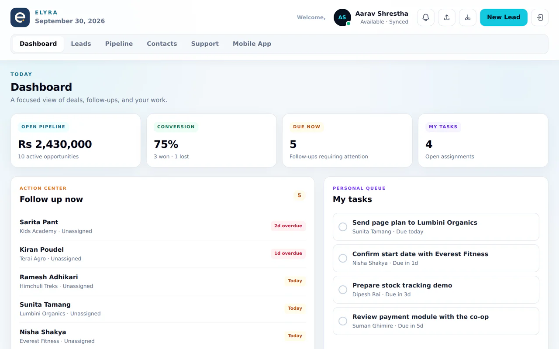The image size is (559, 349).
Task: Tick the 'Prepare stock tracking demo' task circle
Action: (343, 290)
